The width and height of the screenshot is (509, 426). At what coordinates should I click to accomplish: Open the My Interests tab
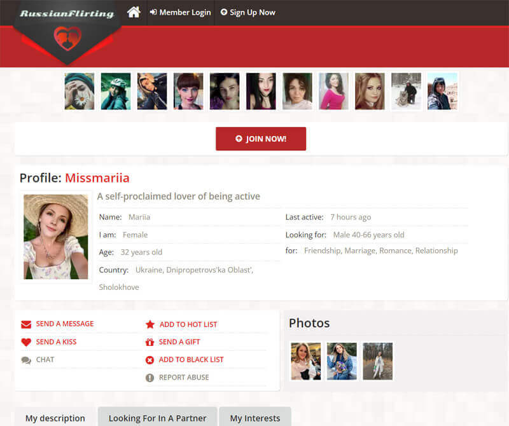[254, 418]
